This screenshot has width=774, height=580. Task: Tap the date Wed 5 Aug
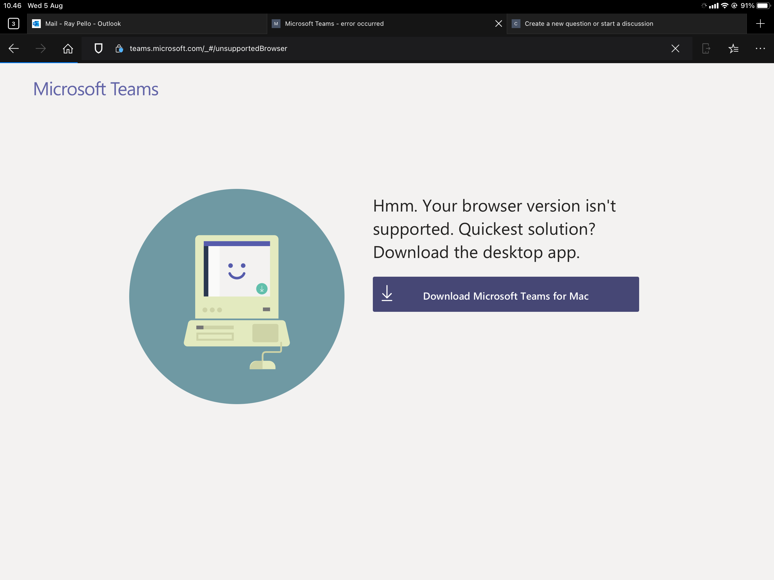[x=45, y=6]
